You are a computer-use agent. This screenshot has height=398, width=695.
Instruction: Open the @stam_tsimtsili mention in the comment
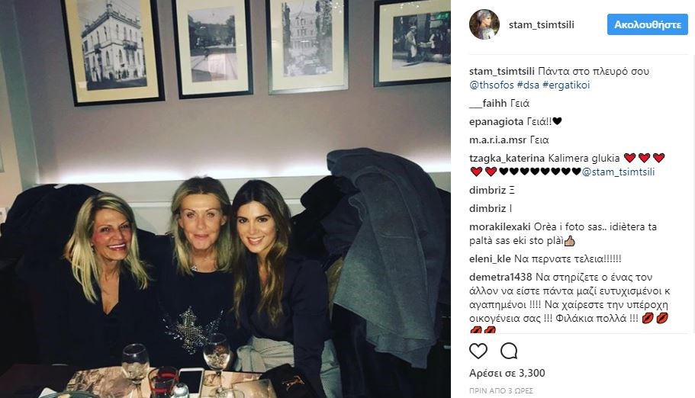[x=618, y=172]
